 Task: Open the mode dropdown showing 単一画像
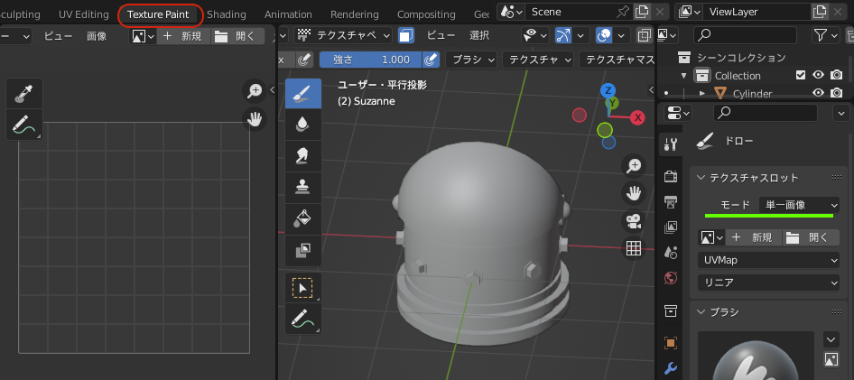799,205
